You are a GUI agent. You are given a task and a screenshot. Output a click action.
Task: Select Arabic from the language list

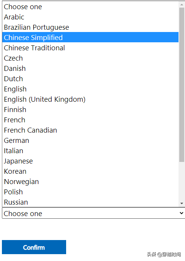pyautogui.click(x=90, y=17)
